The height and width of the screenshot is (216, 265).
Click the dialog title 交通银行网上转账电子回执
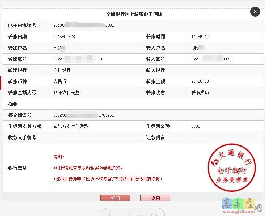[134, 14]
